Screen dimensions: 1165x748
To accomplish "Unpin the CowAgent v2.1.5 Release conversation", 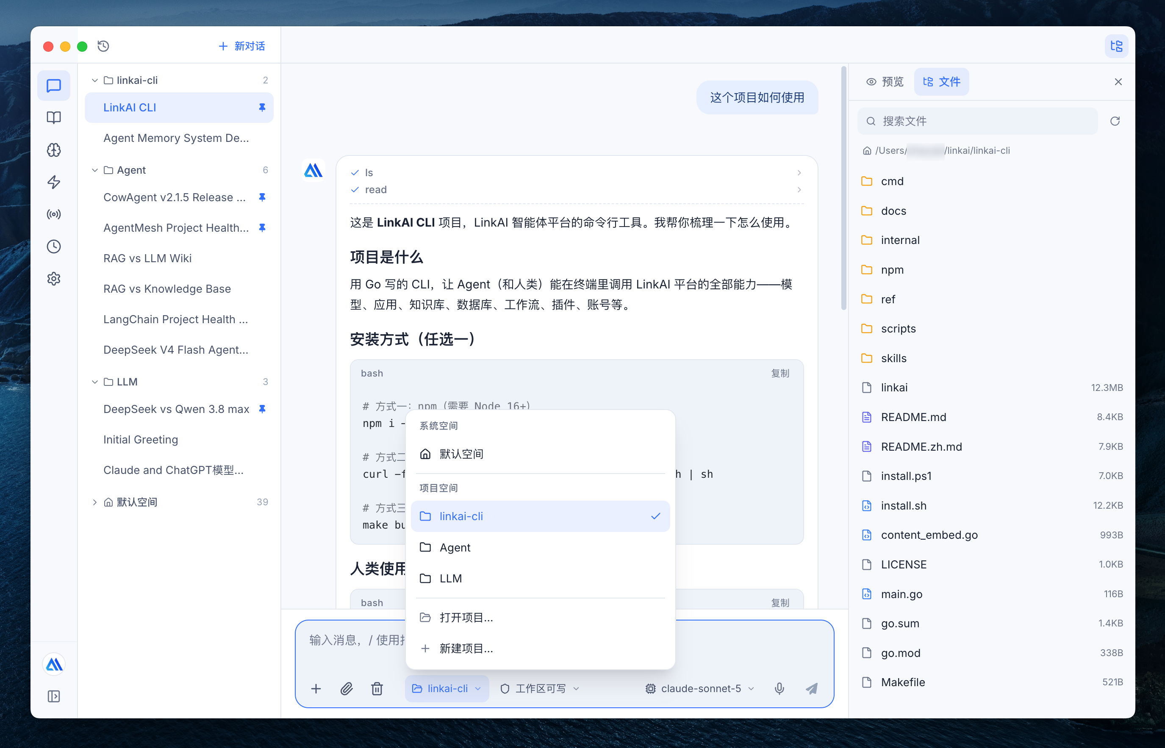I will tap(262, 197).
